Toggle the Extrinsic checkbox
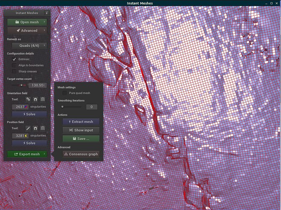This screenshot has width=281, height=210. pyautogui.click(x=14, y=59)
